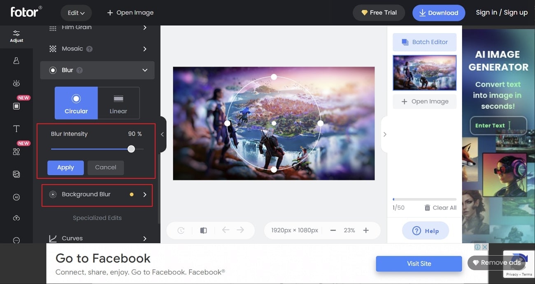This screenshot has height=284, width=535.
Task: Click the left panel scrollbar
Action: [159, 189]
